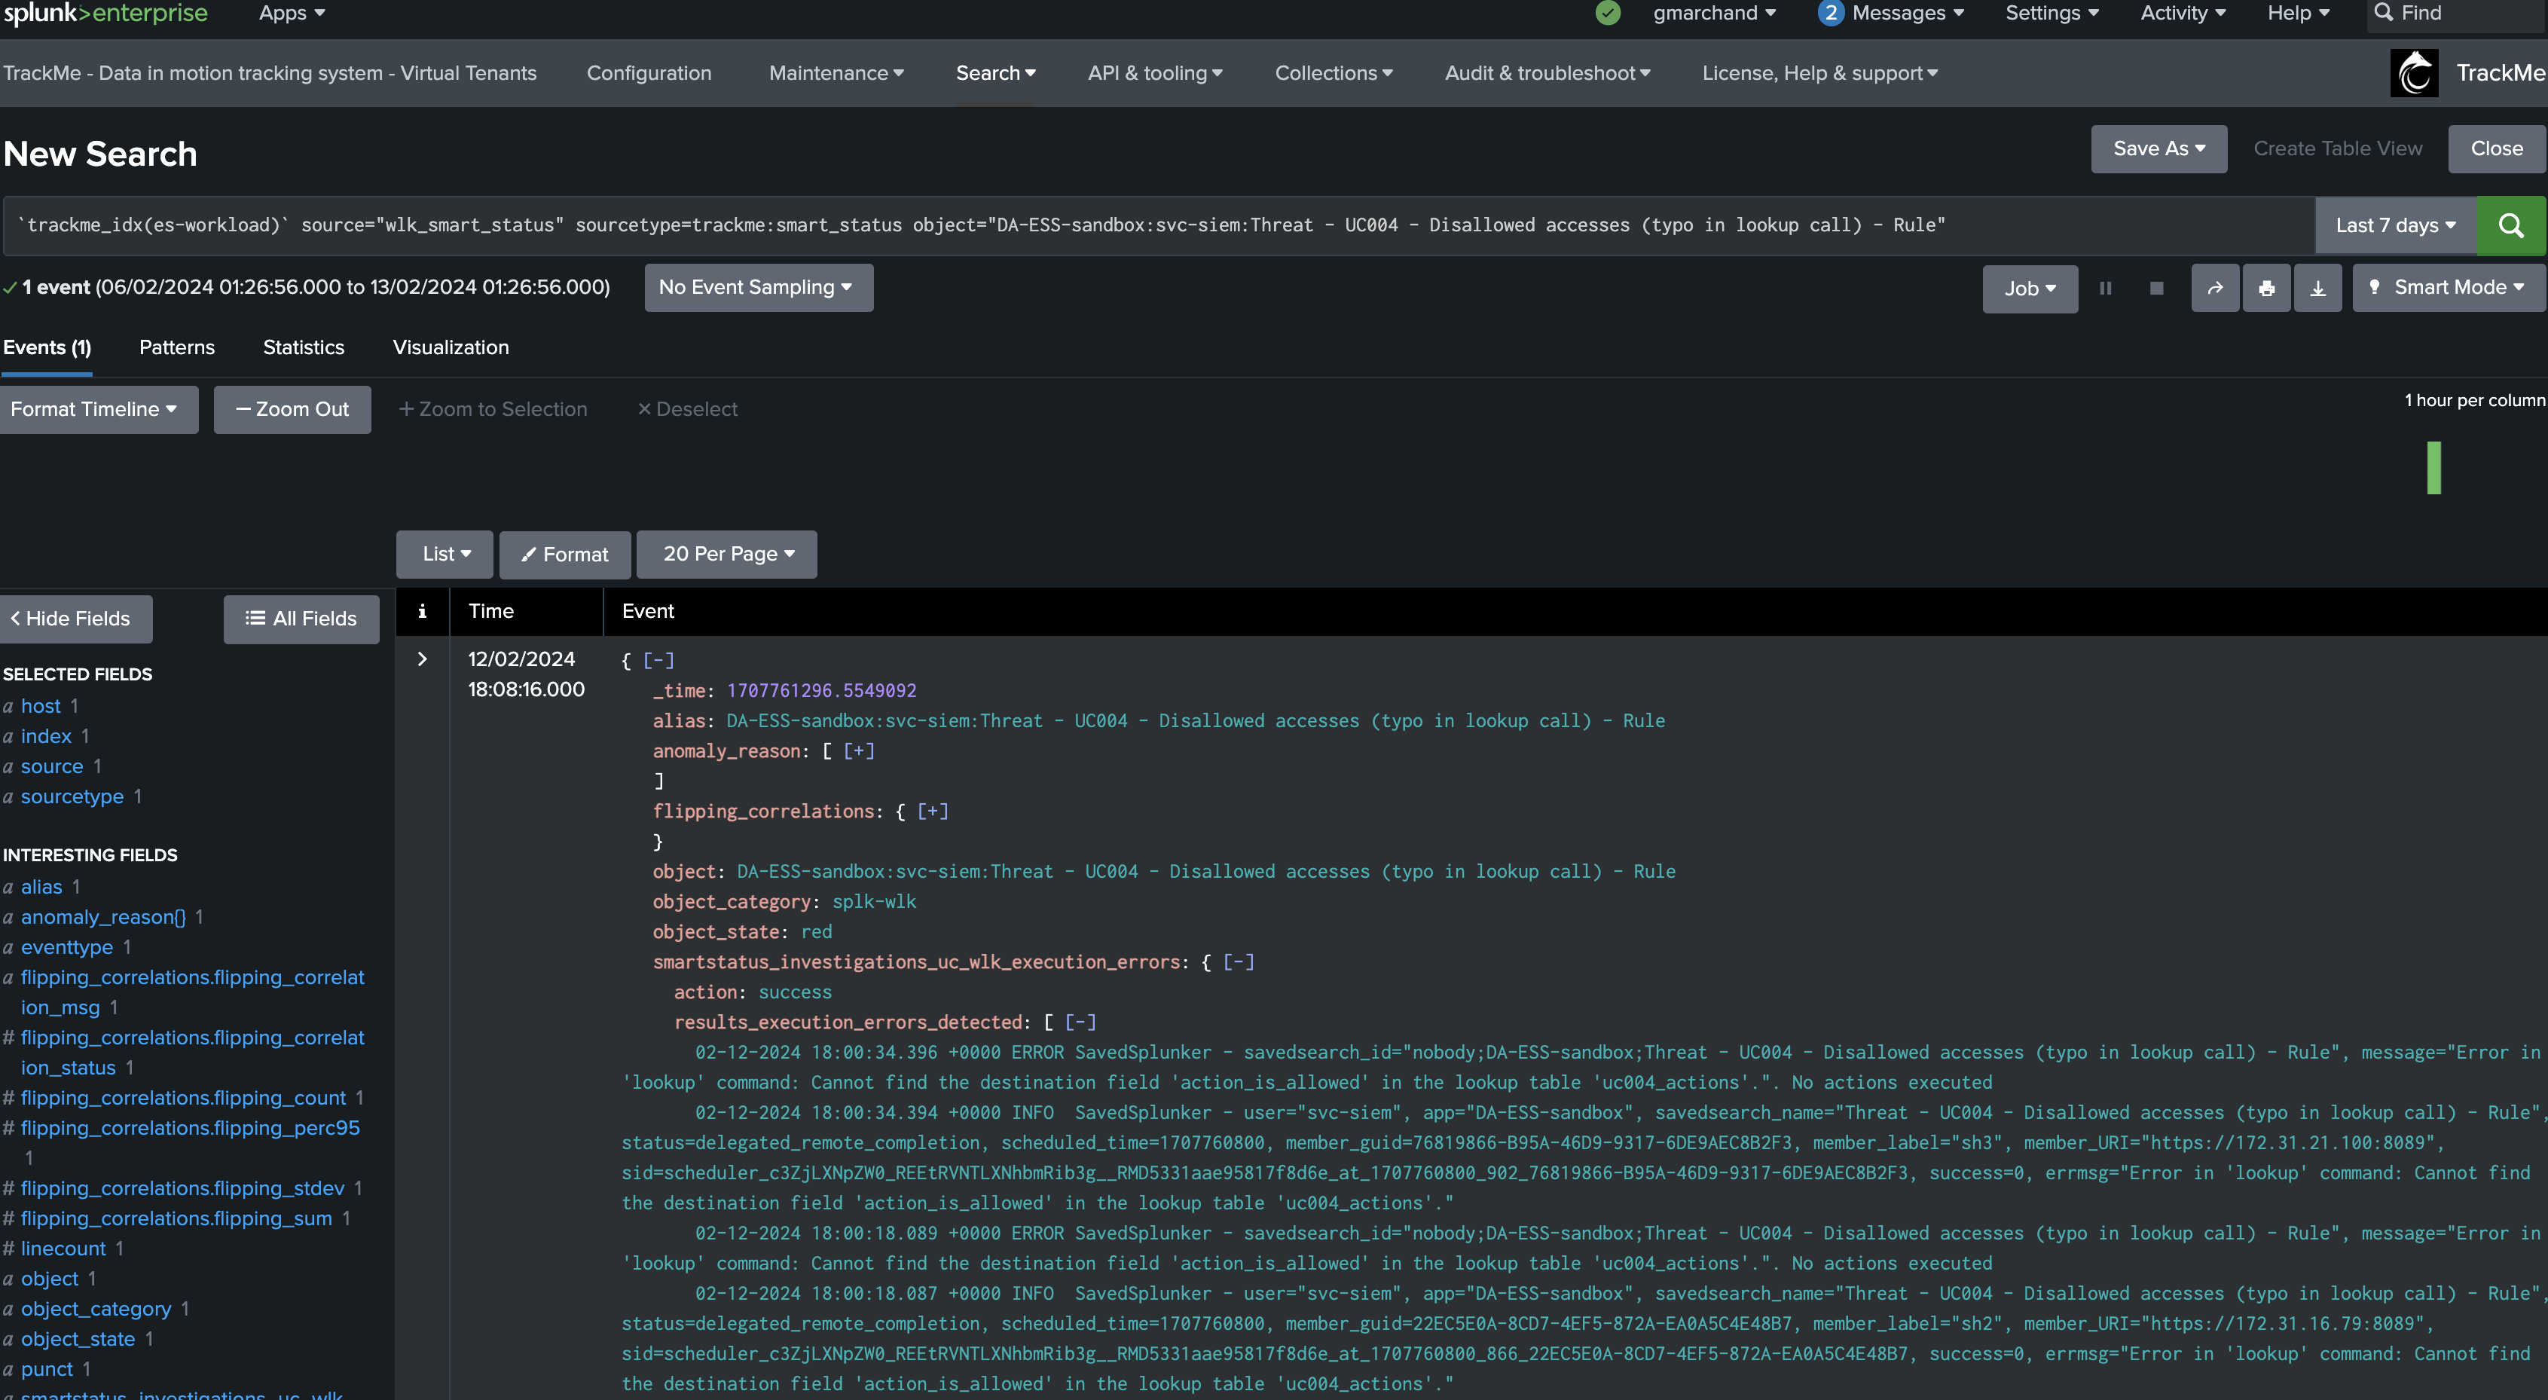Run search with the magnifier button
The height and width of the screenshot is (1400, 2548).
tap(2510, 225)
